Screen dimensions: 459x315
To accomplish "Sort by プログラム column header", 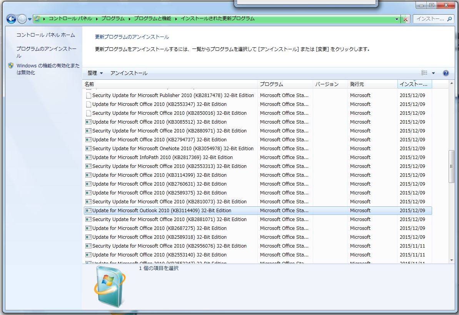I will pyautogui.click(x=285, y=84).
